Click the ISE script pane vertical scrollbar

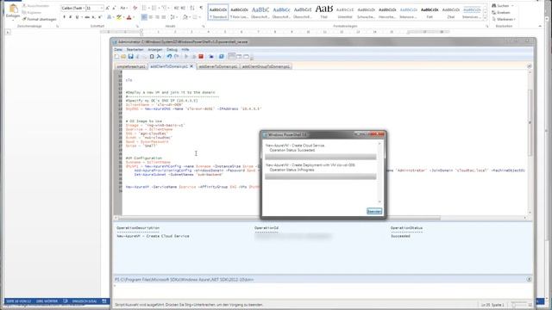pyautogui.click(x=530, y=142)
